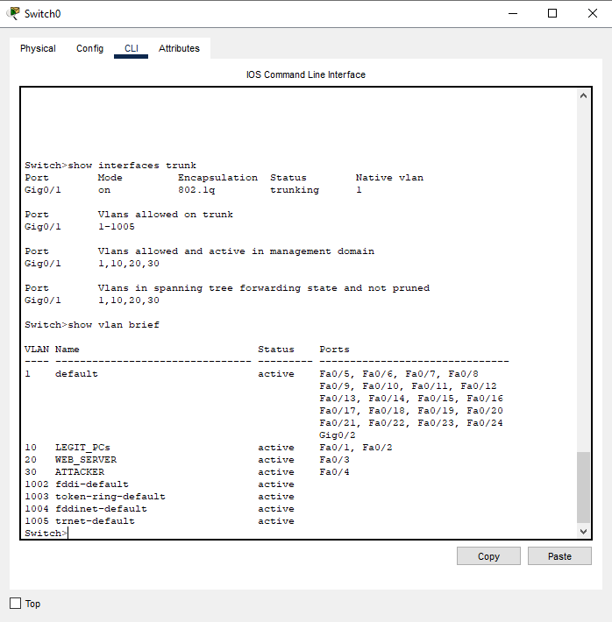Click 'Vlans allowed and active in management domain' text
Screen dimensions: 612x622
pos(237,251)
